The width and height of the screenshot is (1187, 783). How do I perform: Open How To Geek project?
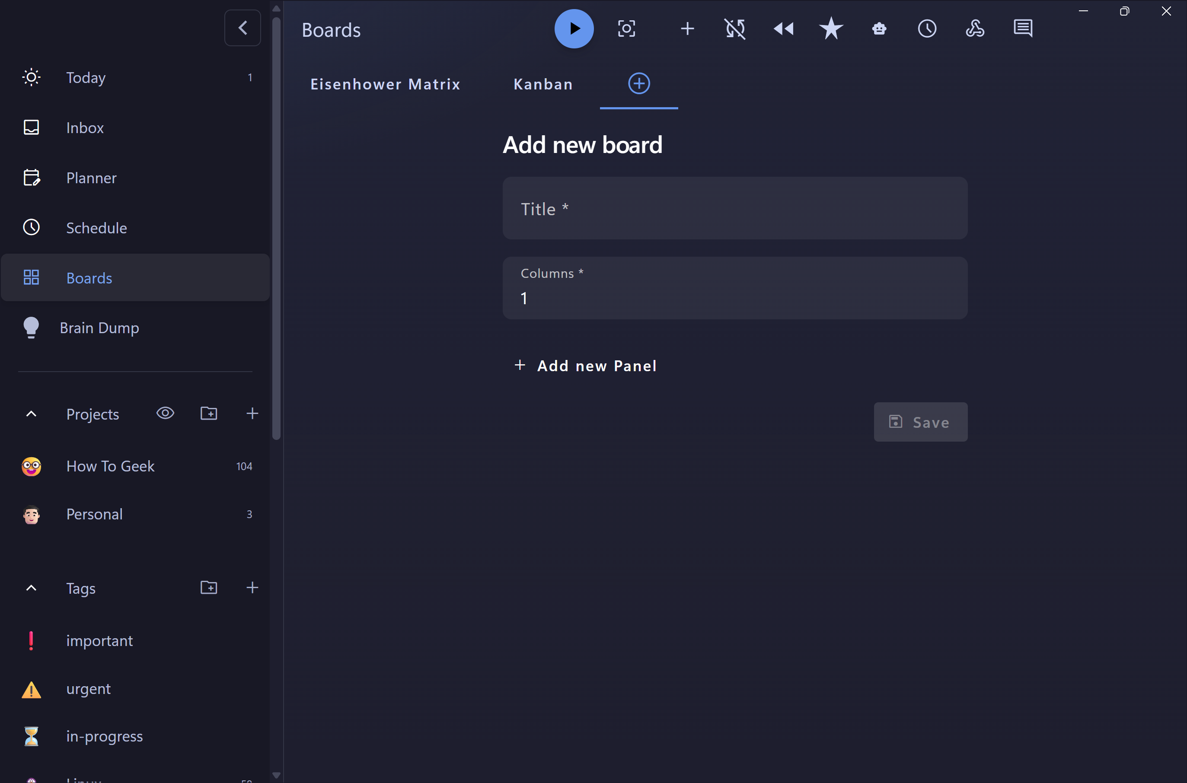[135, 466]
